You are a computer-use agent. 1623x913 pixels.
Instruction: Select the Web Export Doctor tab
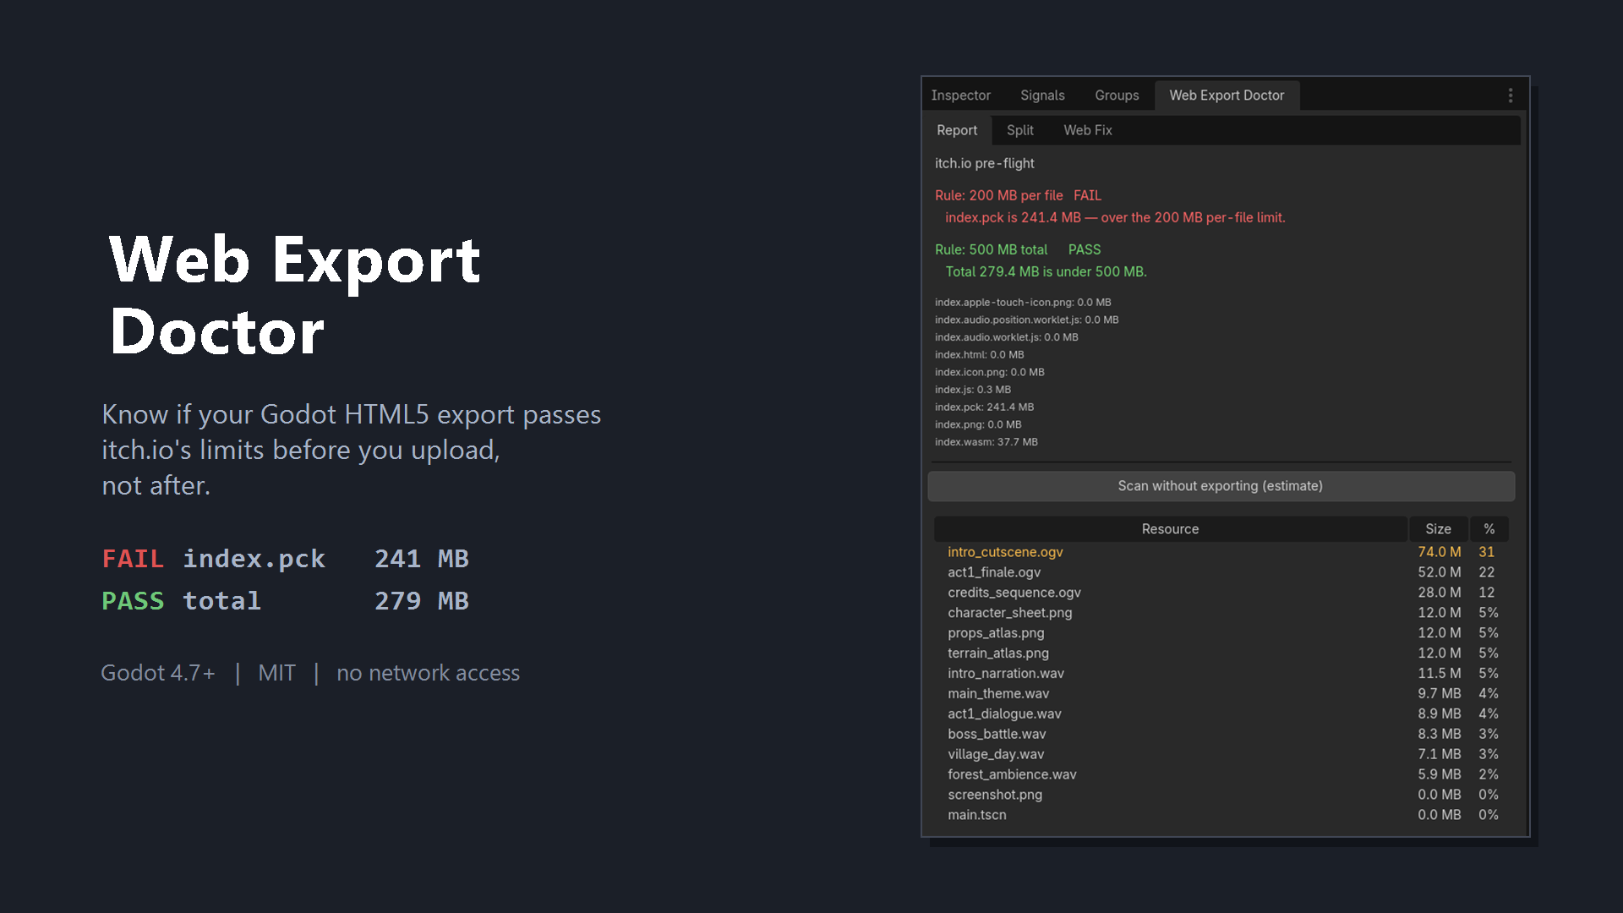click(1227, 96)
